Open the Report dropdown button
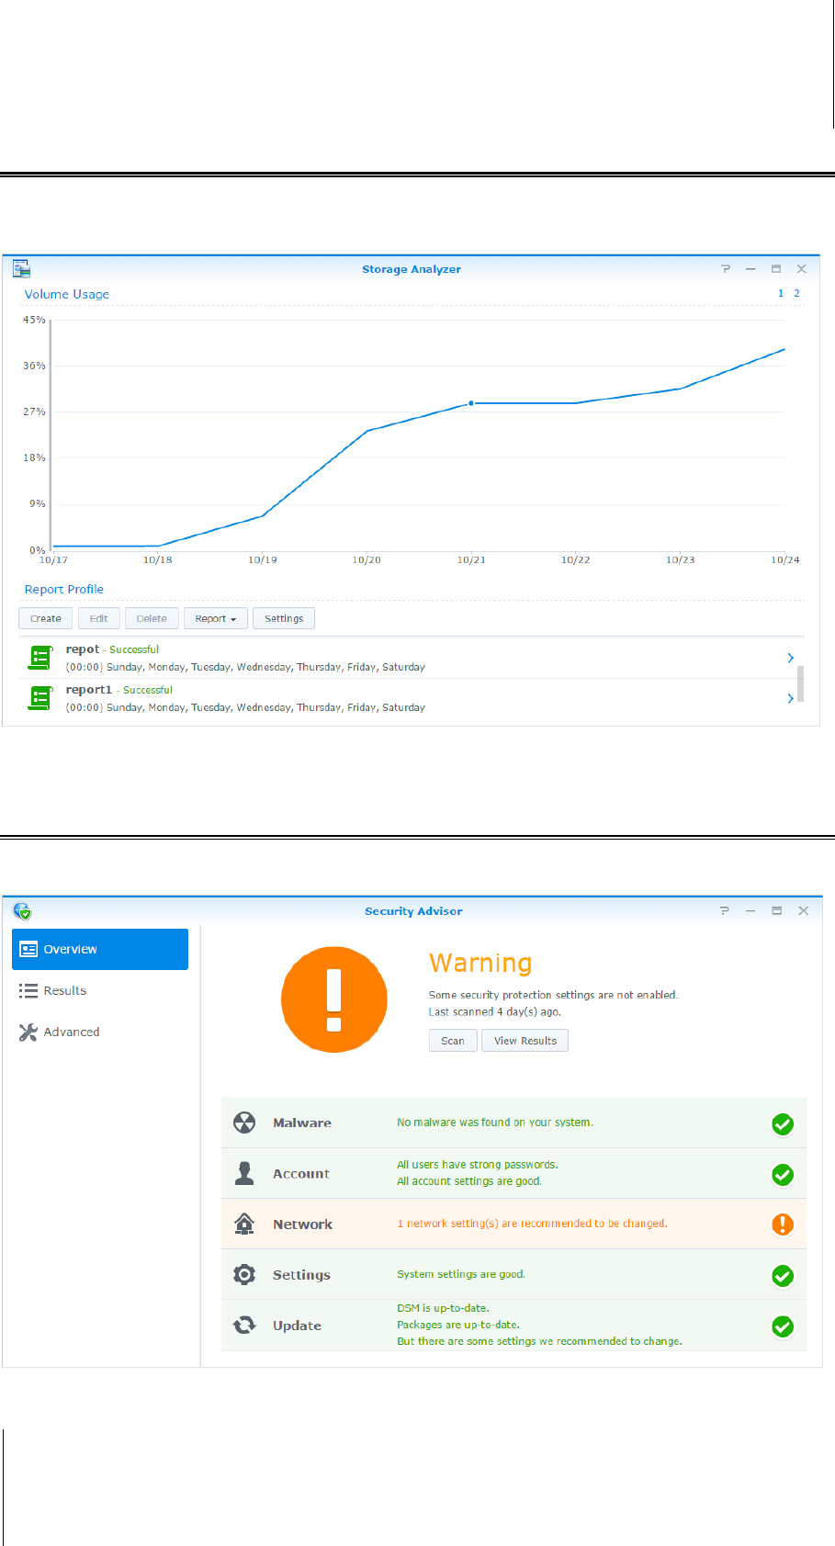Viewport: 835px width, 1546px height. (216, 618)
